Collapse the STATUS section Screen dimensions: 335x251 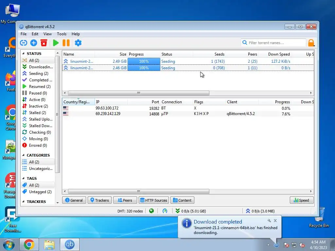tap(23, 54)
